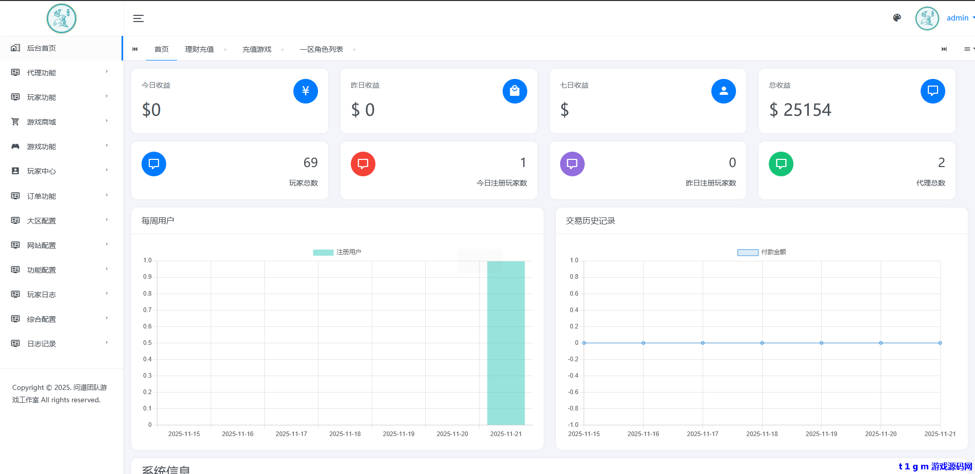
Task: Close the 充值游戏 tab
Action: click(283, 50)
